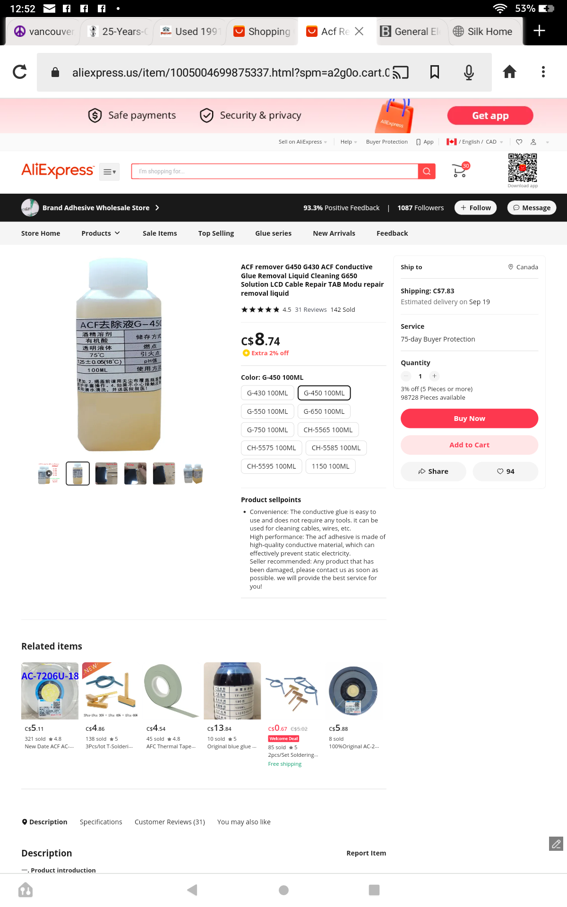The height and width of the screenshot is (907, 567).
Task: Pick the G-750 100ML option
Action: tap(267, 430)
